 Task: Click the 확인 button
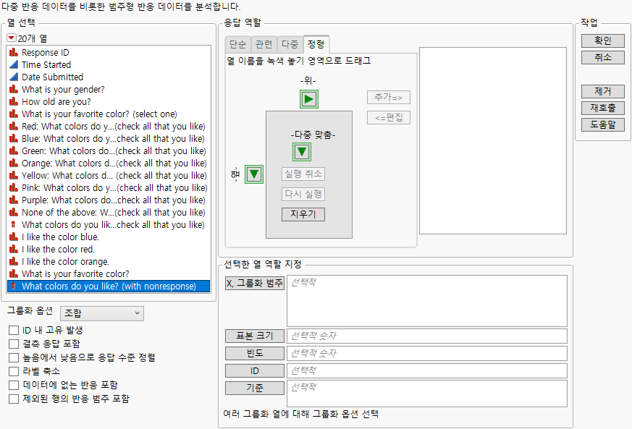(602, 41)
